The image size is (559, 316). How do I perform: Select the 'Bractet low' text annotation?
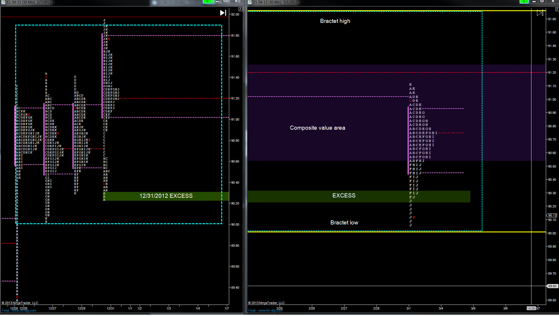pos(344,223)
